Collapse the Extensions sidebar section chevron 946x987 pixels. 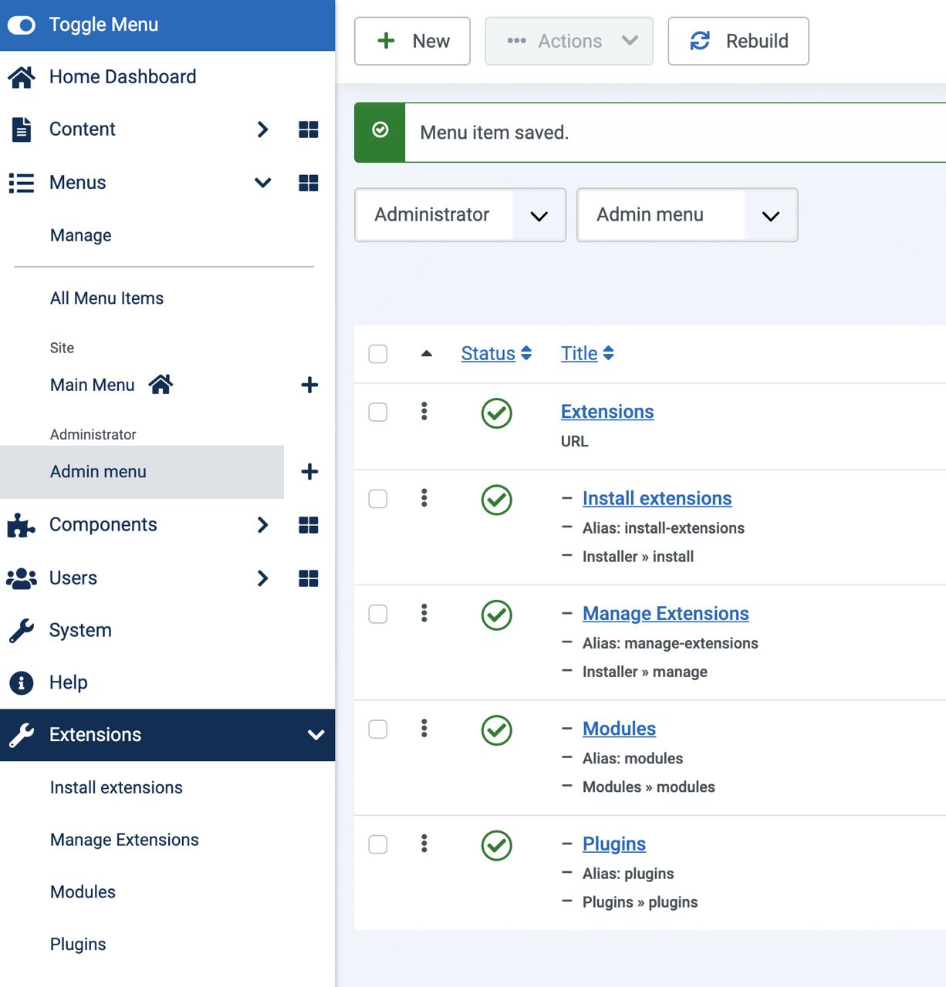316,735
